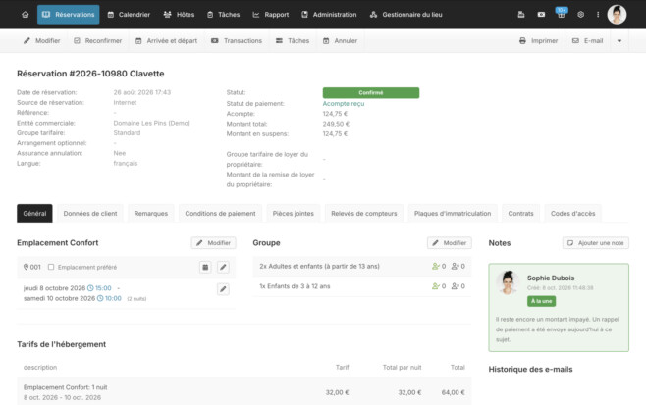Open the Tâches top menu
Image resolution: width=646 pixels, height=405 pixels.
[x=223, y=15]
